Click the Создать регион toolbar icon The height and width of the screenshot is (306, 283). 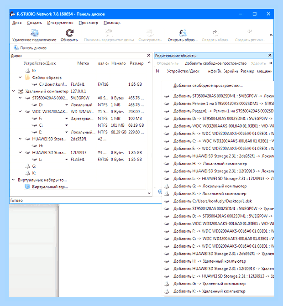pyautogui.click(x=249, y=32)
